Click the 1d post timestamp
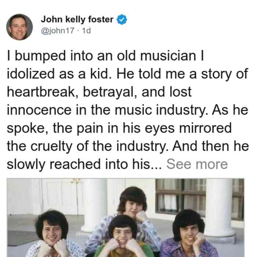The image size is (257, 257). (x=86, y=31)
